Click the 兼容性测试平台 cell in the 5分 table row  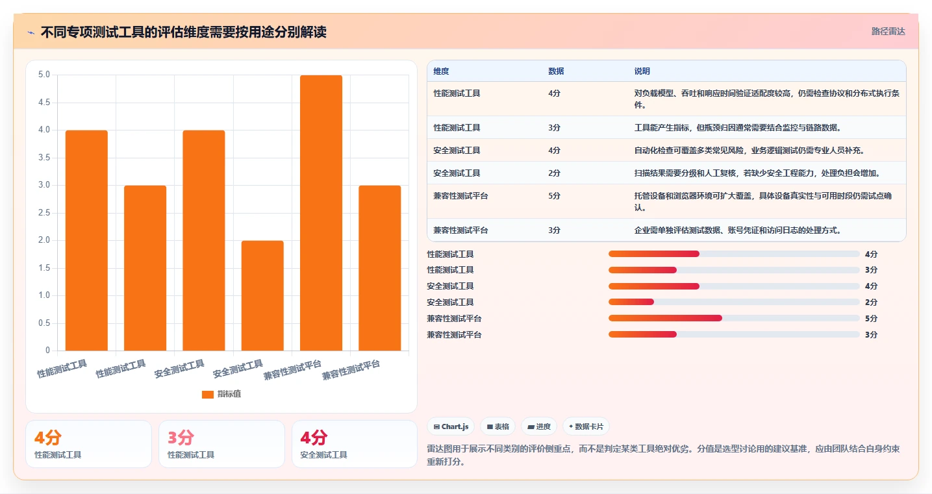coord(460,195)
